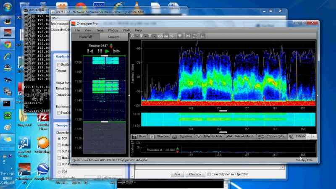Check the Clear Output on each Iperf Run box
The width and height of the screenshot is (336, 189).
tap(209, 174)
